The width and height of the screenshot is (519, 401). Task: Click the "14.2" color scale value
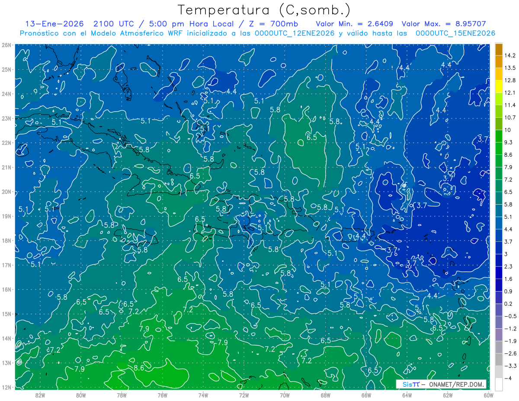click(510, 55)
